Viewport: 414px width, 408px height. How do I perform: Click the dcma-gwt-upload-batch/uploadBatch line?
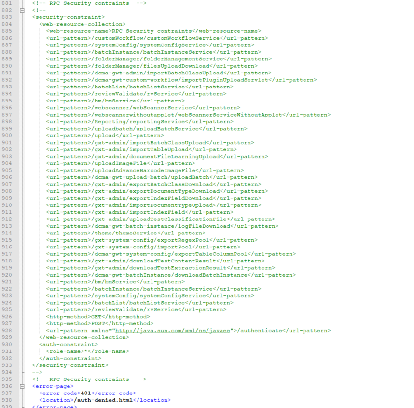(x=152, y=177)
